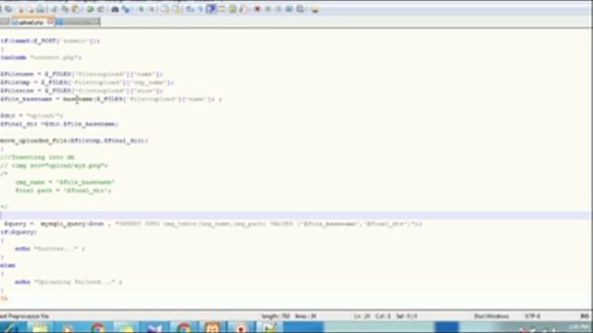Image resolution: width=593 pixels, height=333 pixels.
Task: Toggle synchronize vertical scrolling icon
Action: coord(165,9)
